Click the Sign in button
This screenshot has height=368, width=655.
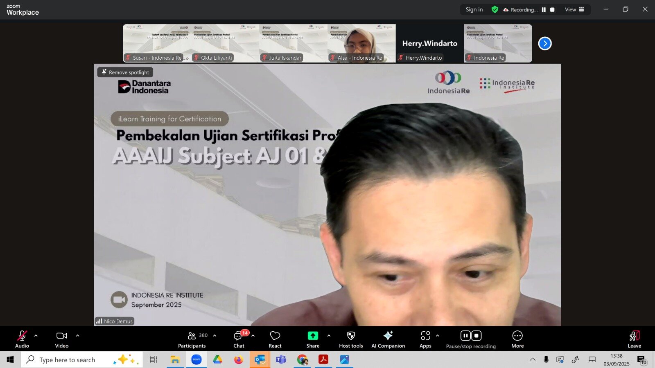point(474,9)
